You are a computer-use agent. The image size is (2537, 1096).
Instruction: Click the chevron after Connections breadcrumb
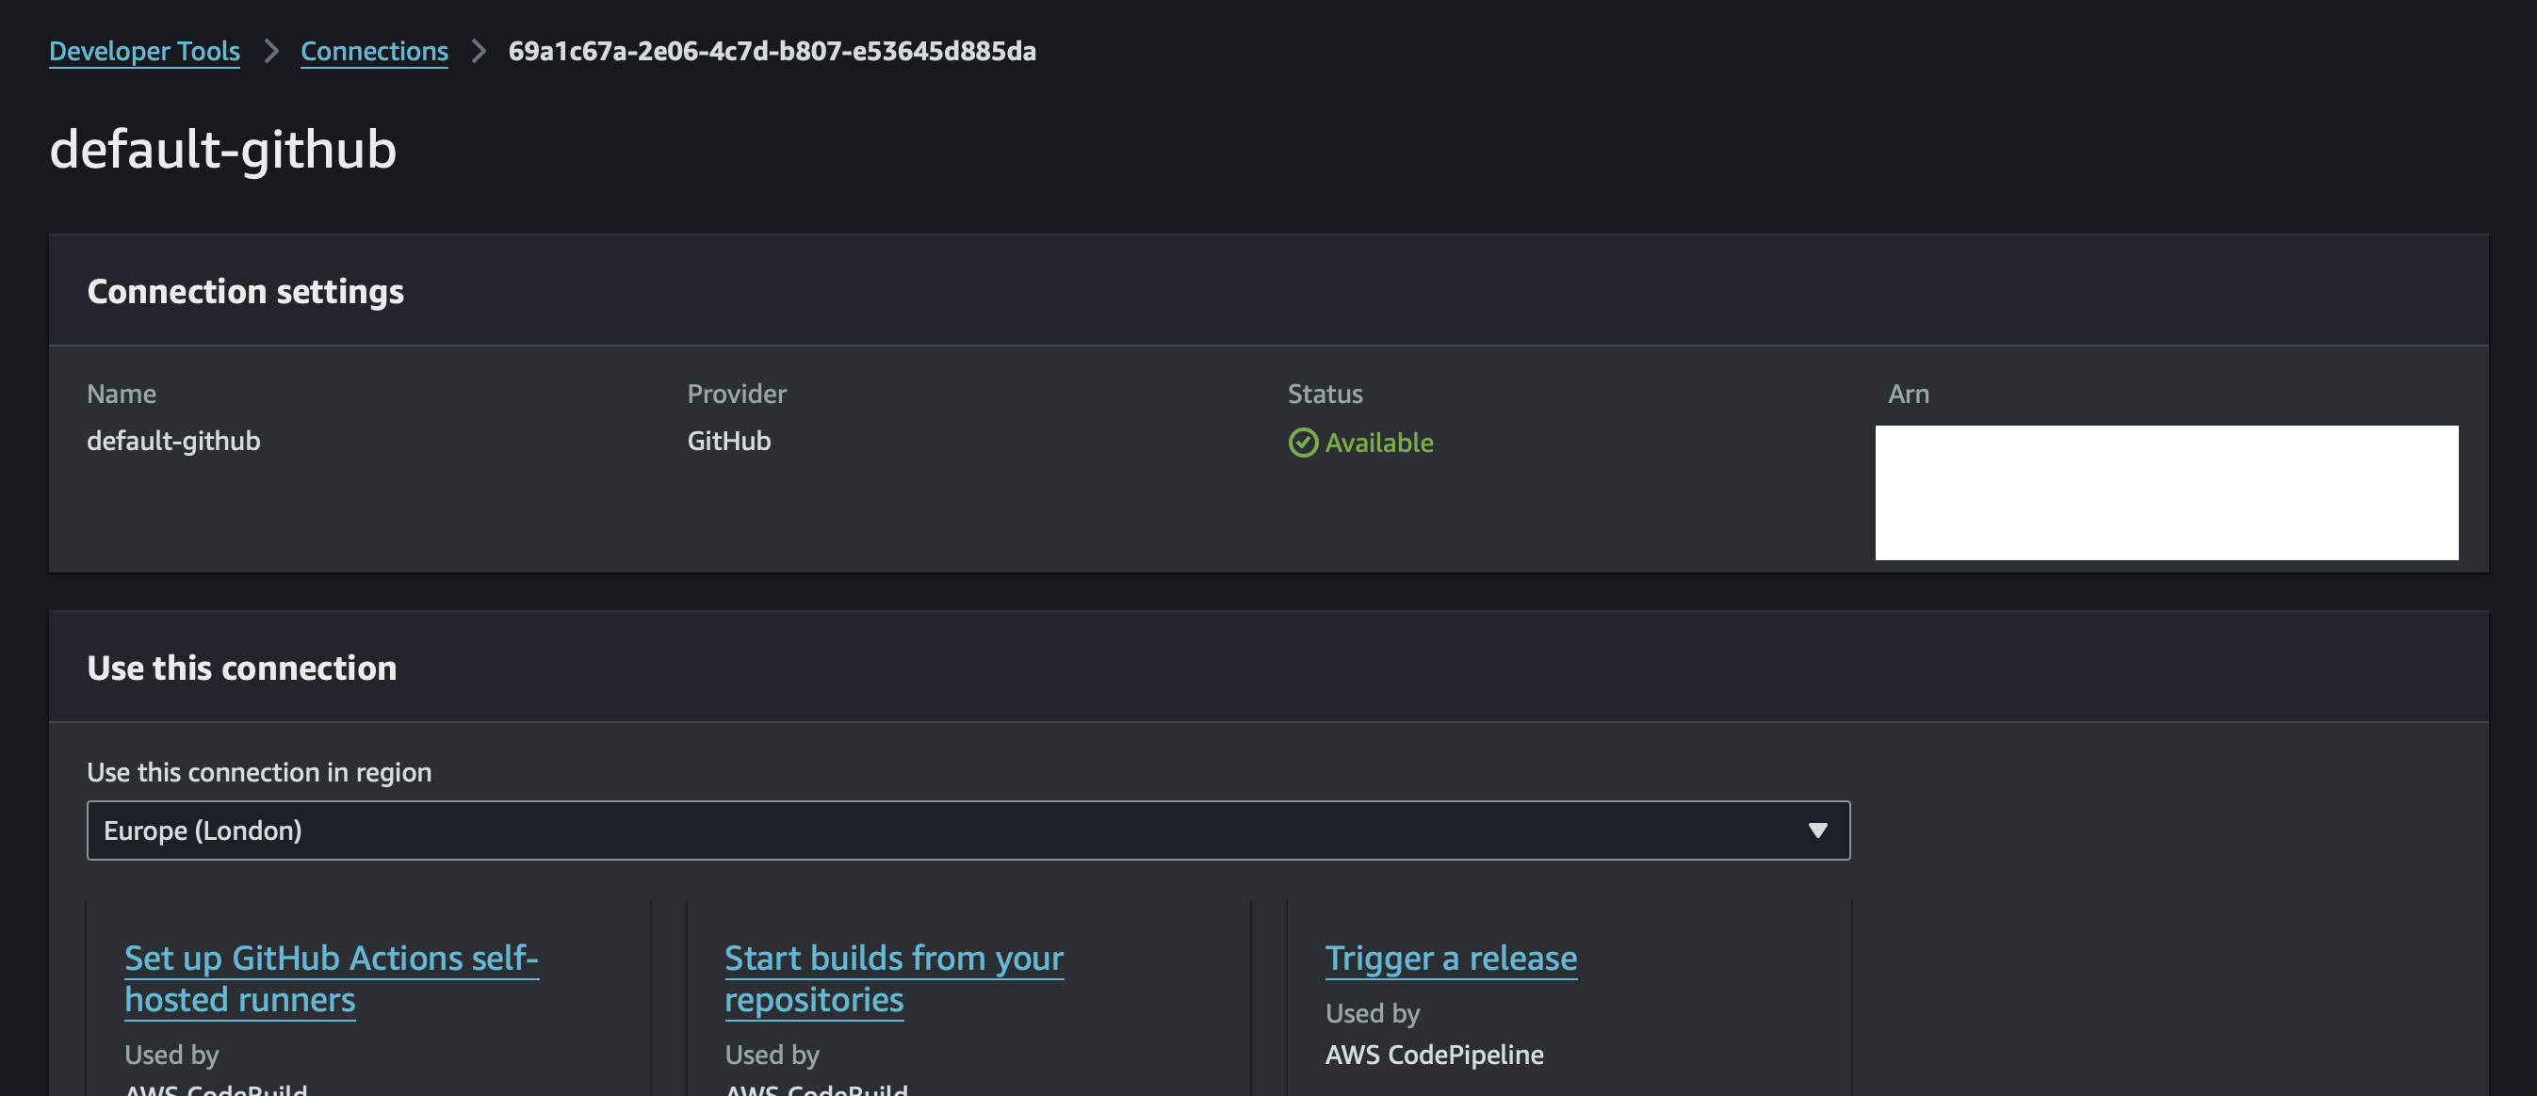click(479, 51)
